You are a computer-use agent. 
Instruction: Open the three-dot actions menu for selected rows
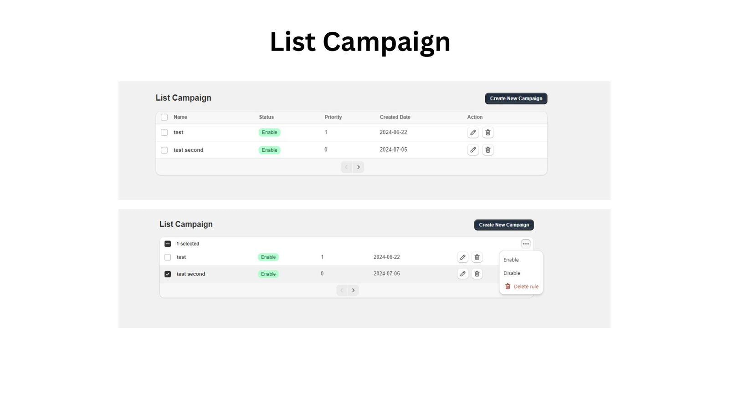[525, 244]
